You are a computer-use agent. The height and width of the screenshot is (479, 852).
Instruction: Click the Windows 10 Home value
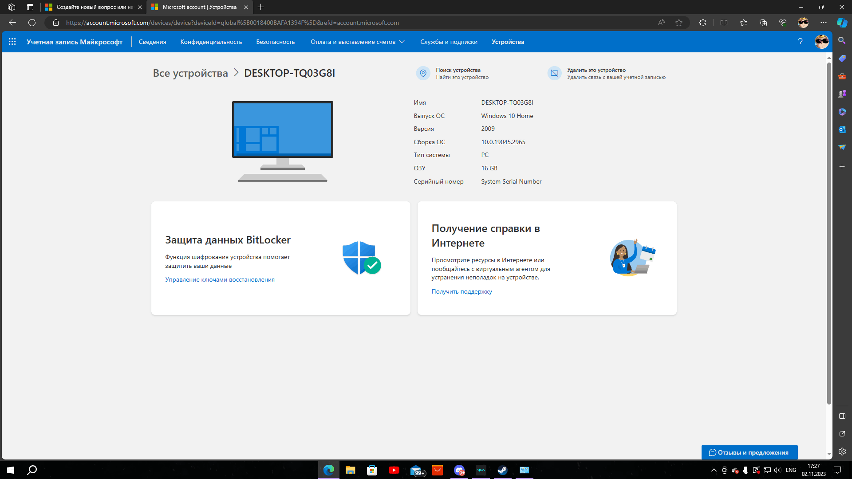[x=507, y=116]
